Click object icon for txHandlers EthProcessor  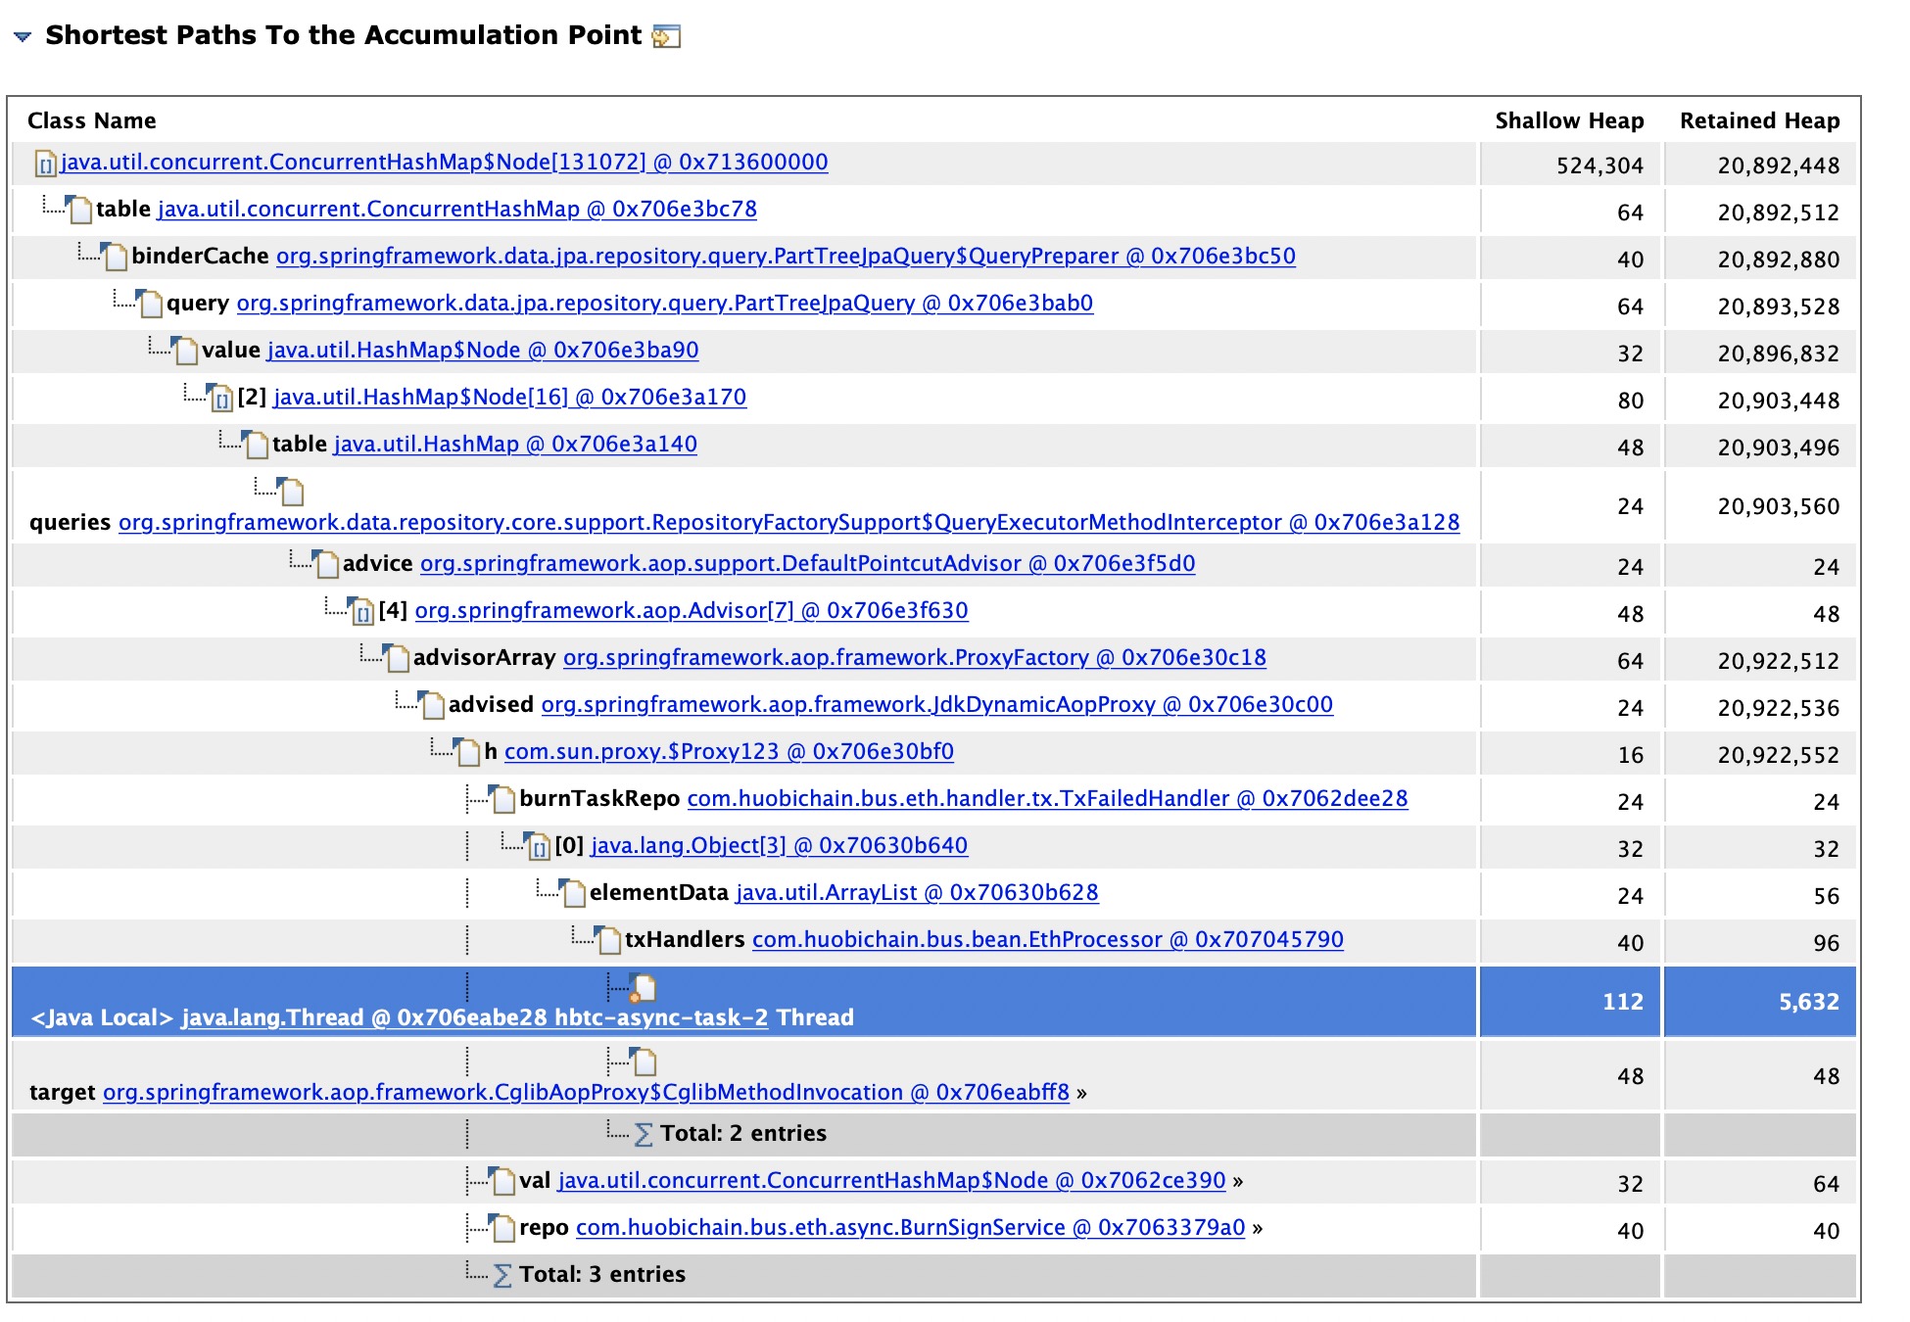(x=608, y=941)
